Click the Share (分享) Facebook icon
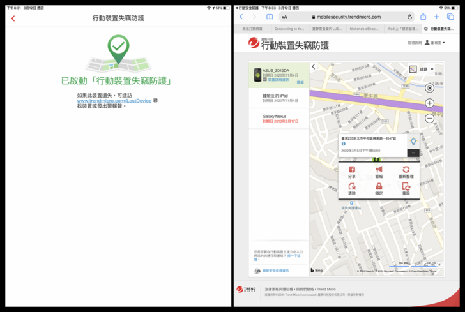Viewport: 465px width, 312px height. [x=352, y=170]
